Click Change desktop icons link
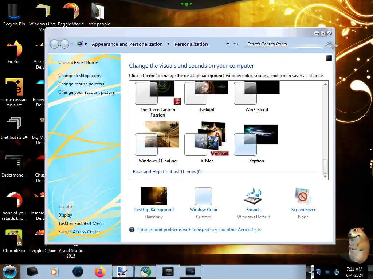The height and width of the screenshot is (279, 373). [79, 76]
